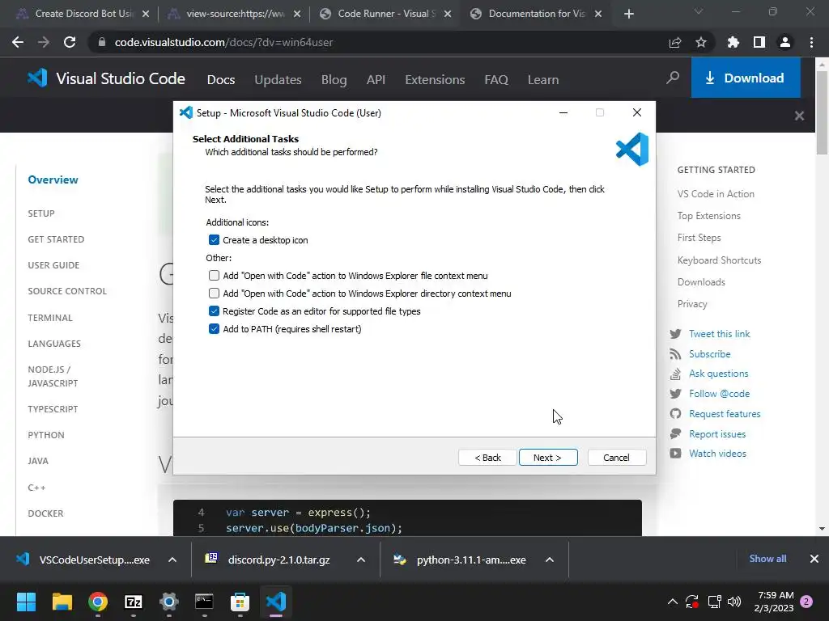Viewport: 829px width, 621px height.
Task: Open the Keyboard Shortcuts link
Action: click(719, 260)
